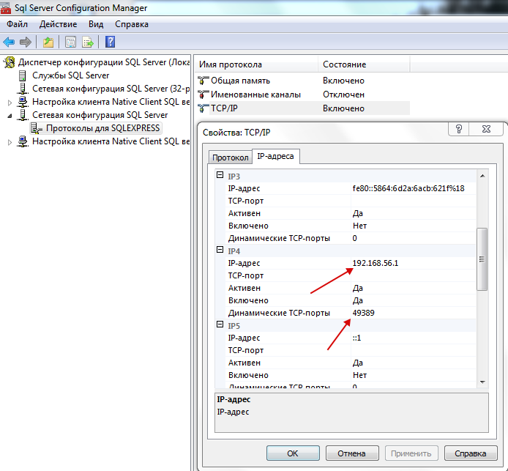
Task: Click the empty IP5 TCP-порт value field
Action: pos(414,350)
